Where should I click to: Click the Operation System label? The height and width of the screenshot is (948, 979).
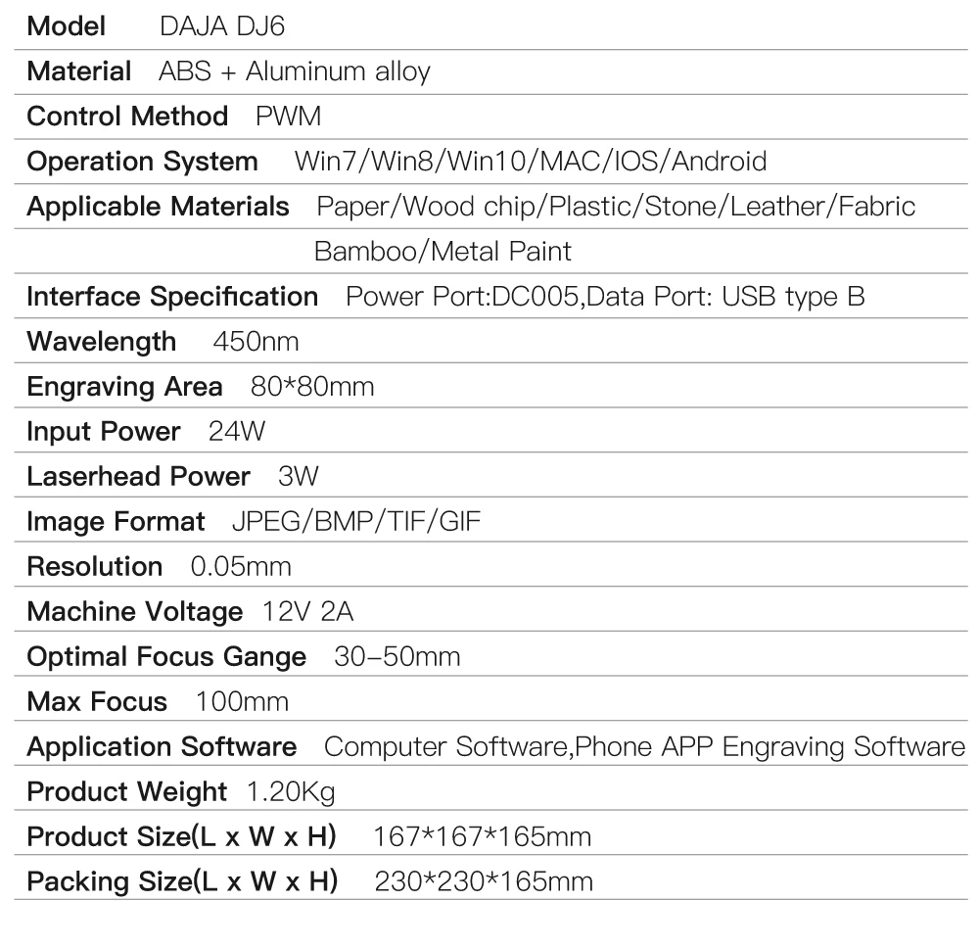142,162
